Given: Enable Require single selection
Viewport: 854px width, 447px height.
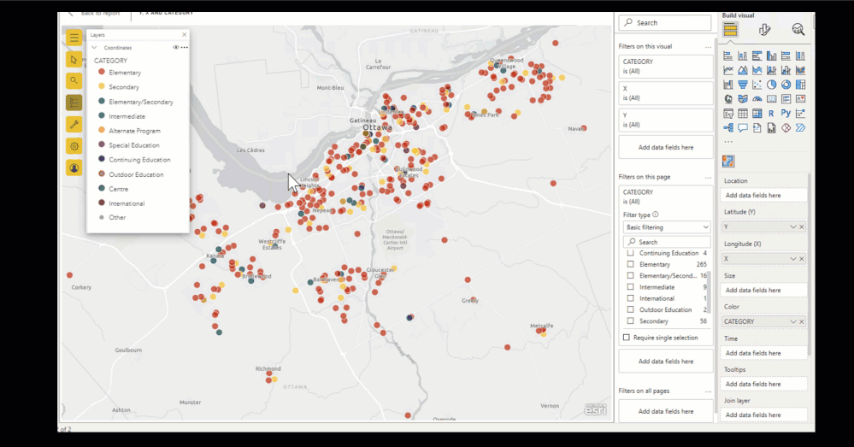Looking at the screenshot, I should pos(627,338).
